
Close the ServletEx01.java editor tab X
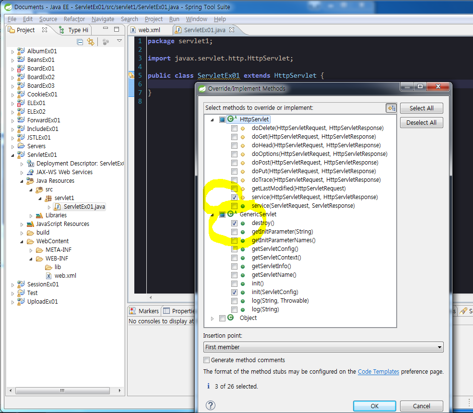[232, 30]
